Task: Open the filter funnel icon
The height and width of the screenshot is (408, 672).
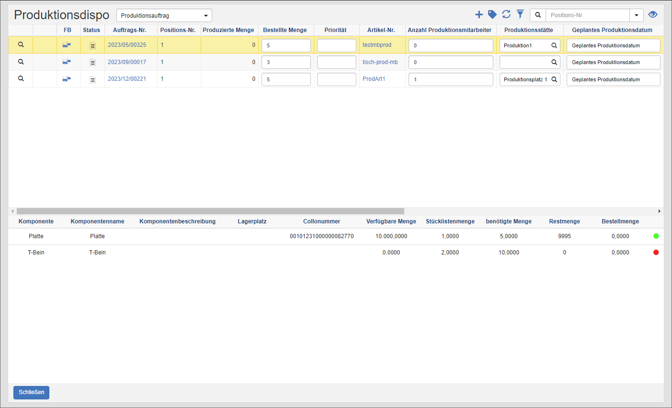Action: pyautogui.click(x=520, y=15)
